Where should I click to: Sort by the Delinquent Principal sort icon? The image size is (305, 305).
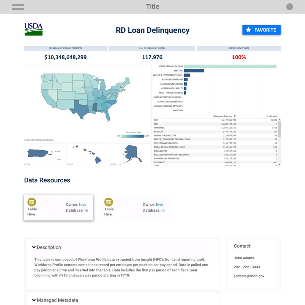point(235,116)
